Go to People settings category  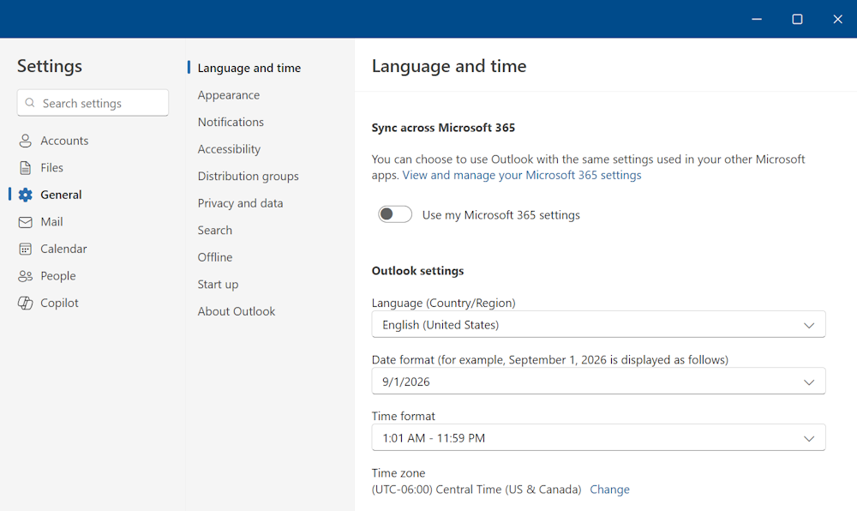pos(58,276)
